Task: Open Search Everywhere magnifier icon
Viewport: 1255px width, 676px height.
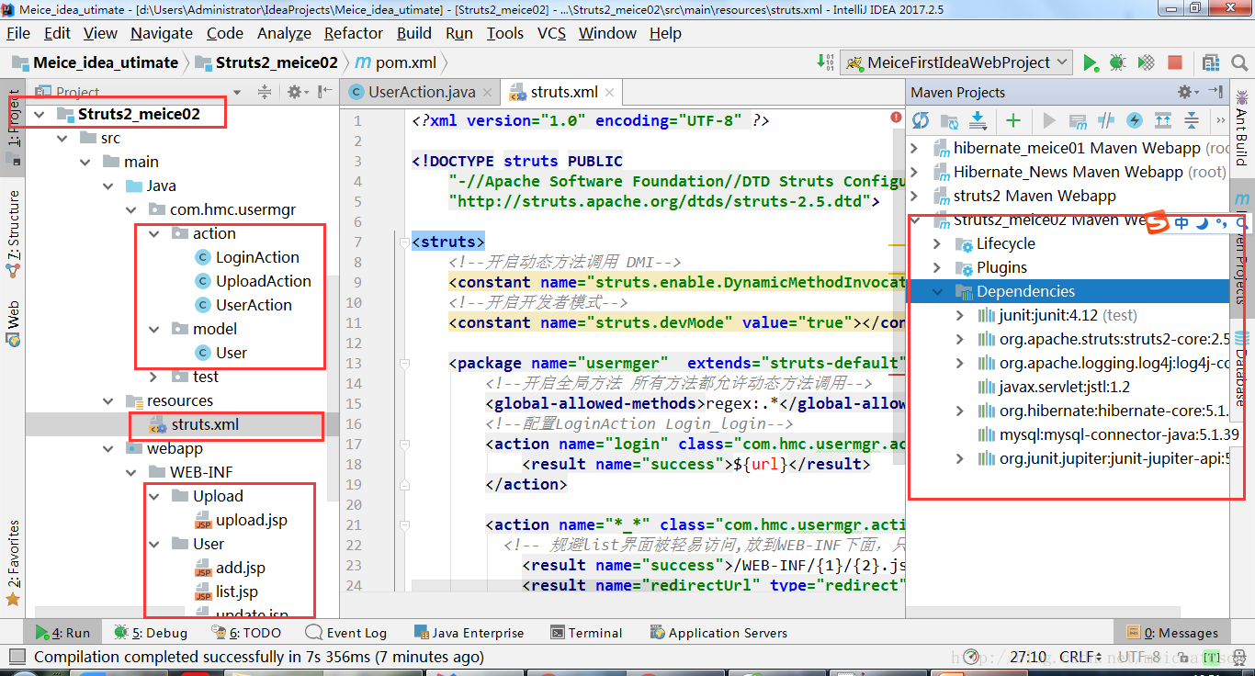Action: click(x=1238, y=62)
